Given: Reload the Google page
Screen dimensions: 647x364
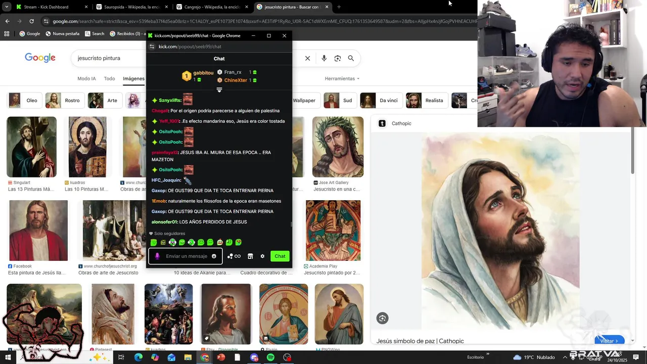Looking at the screenshot, I should 31,21.
